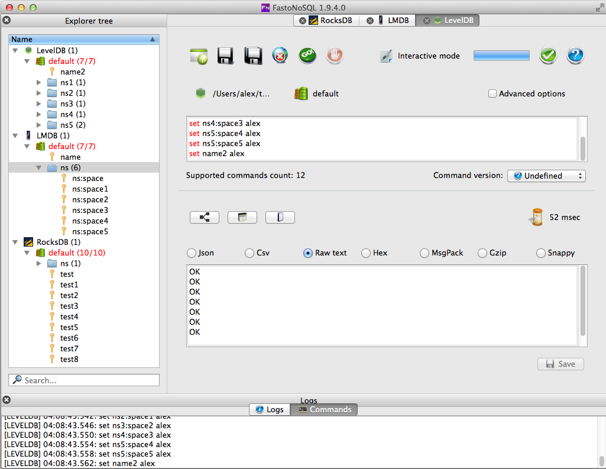Click the load script file icon in toolbar
The width and height of the screenshot is (606, 469).
[199, 56]
